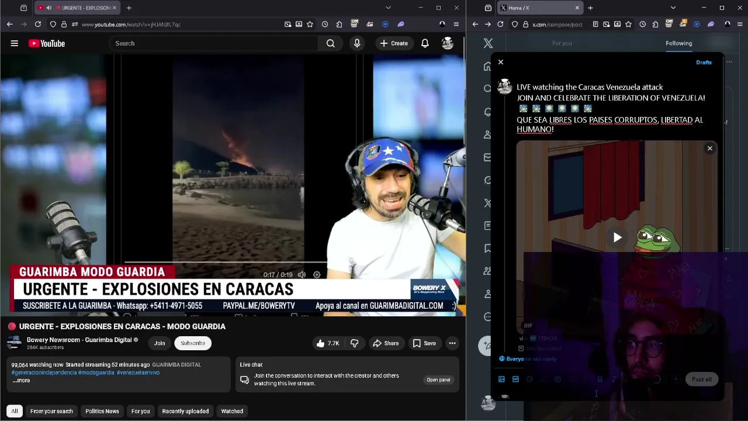The height and width of the screenshot is (421, 748).
Task: Like the video with 7.7K thumbs up
Action: [x=328, y=343]
